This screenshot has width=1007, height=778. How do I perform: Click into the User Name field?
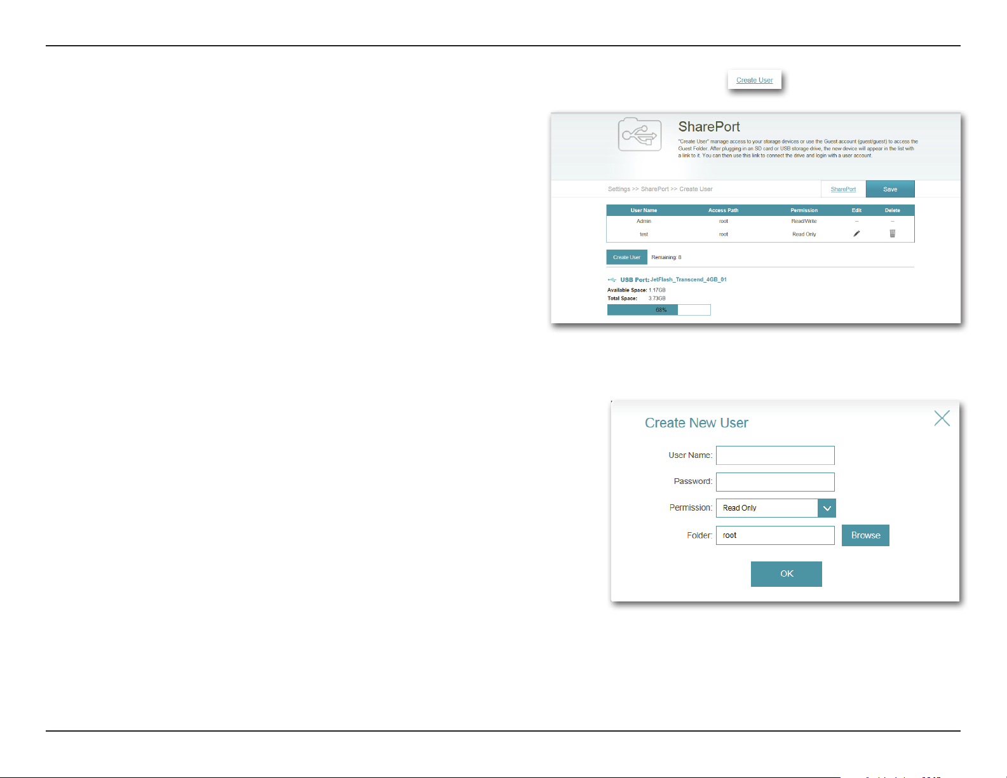point(774,455)
